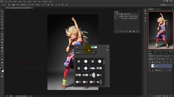Screen dimensions: 174x97
Task: Switch to the History tab
Action: click(x=155, y=54)
